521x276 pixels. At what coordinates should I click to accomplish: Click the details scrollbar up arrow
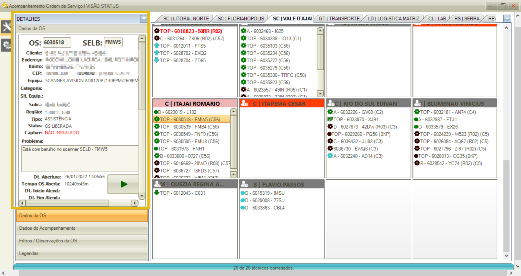pyautogui.click(x=142, y=38)
